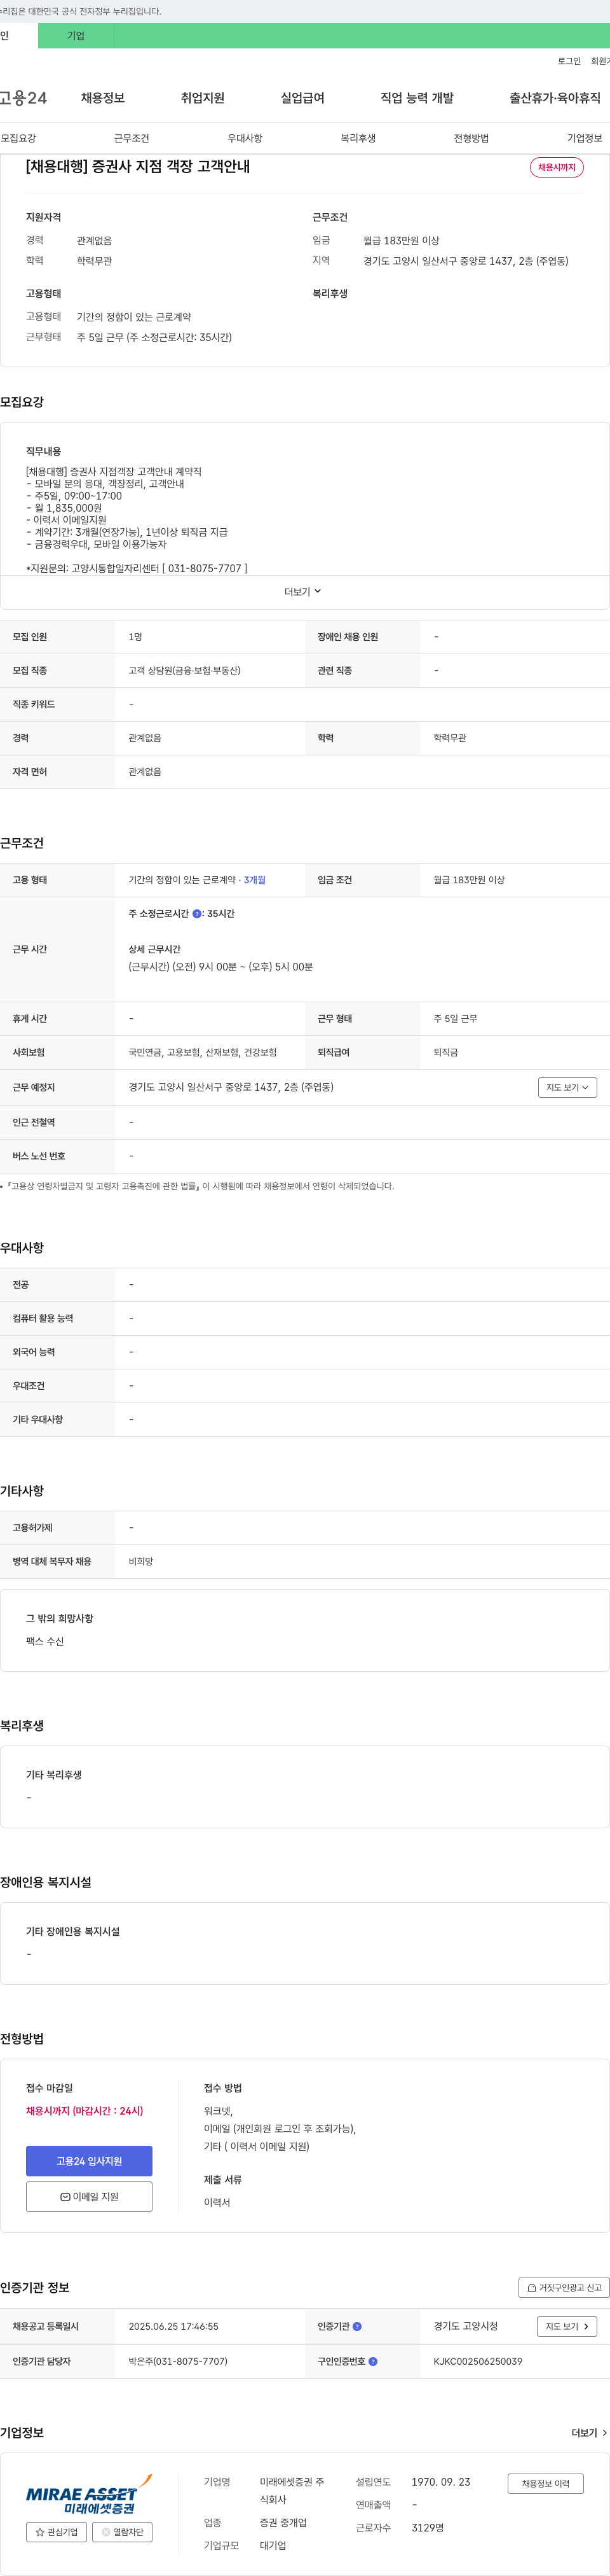Click the help icon next to 주 소정근로시간

pos(197,914)
